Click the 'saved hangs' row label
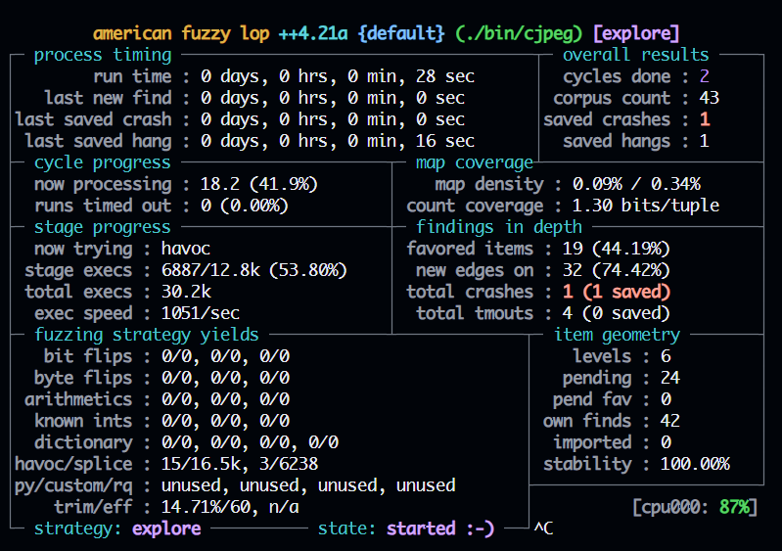This screenshot has width=782, height=551. 617,141
